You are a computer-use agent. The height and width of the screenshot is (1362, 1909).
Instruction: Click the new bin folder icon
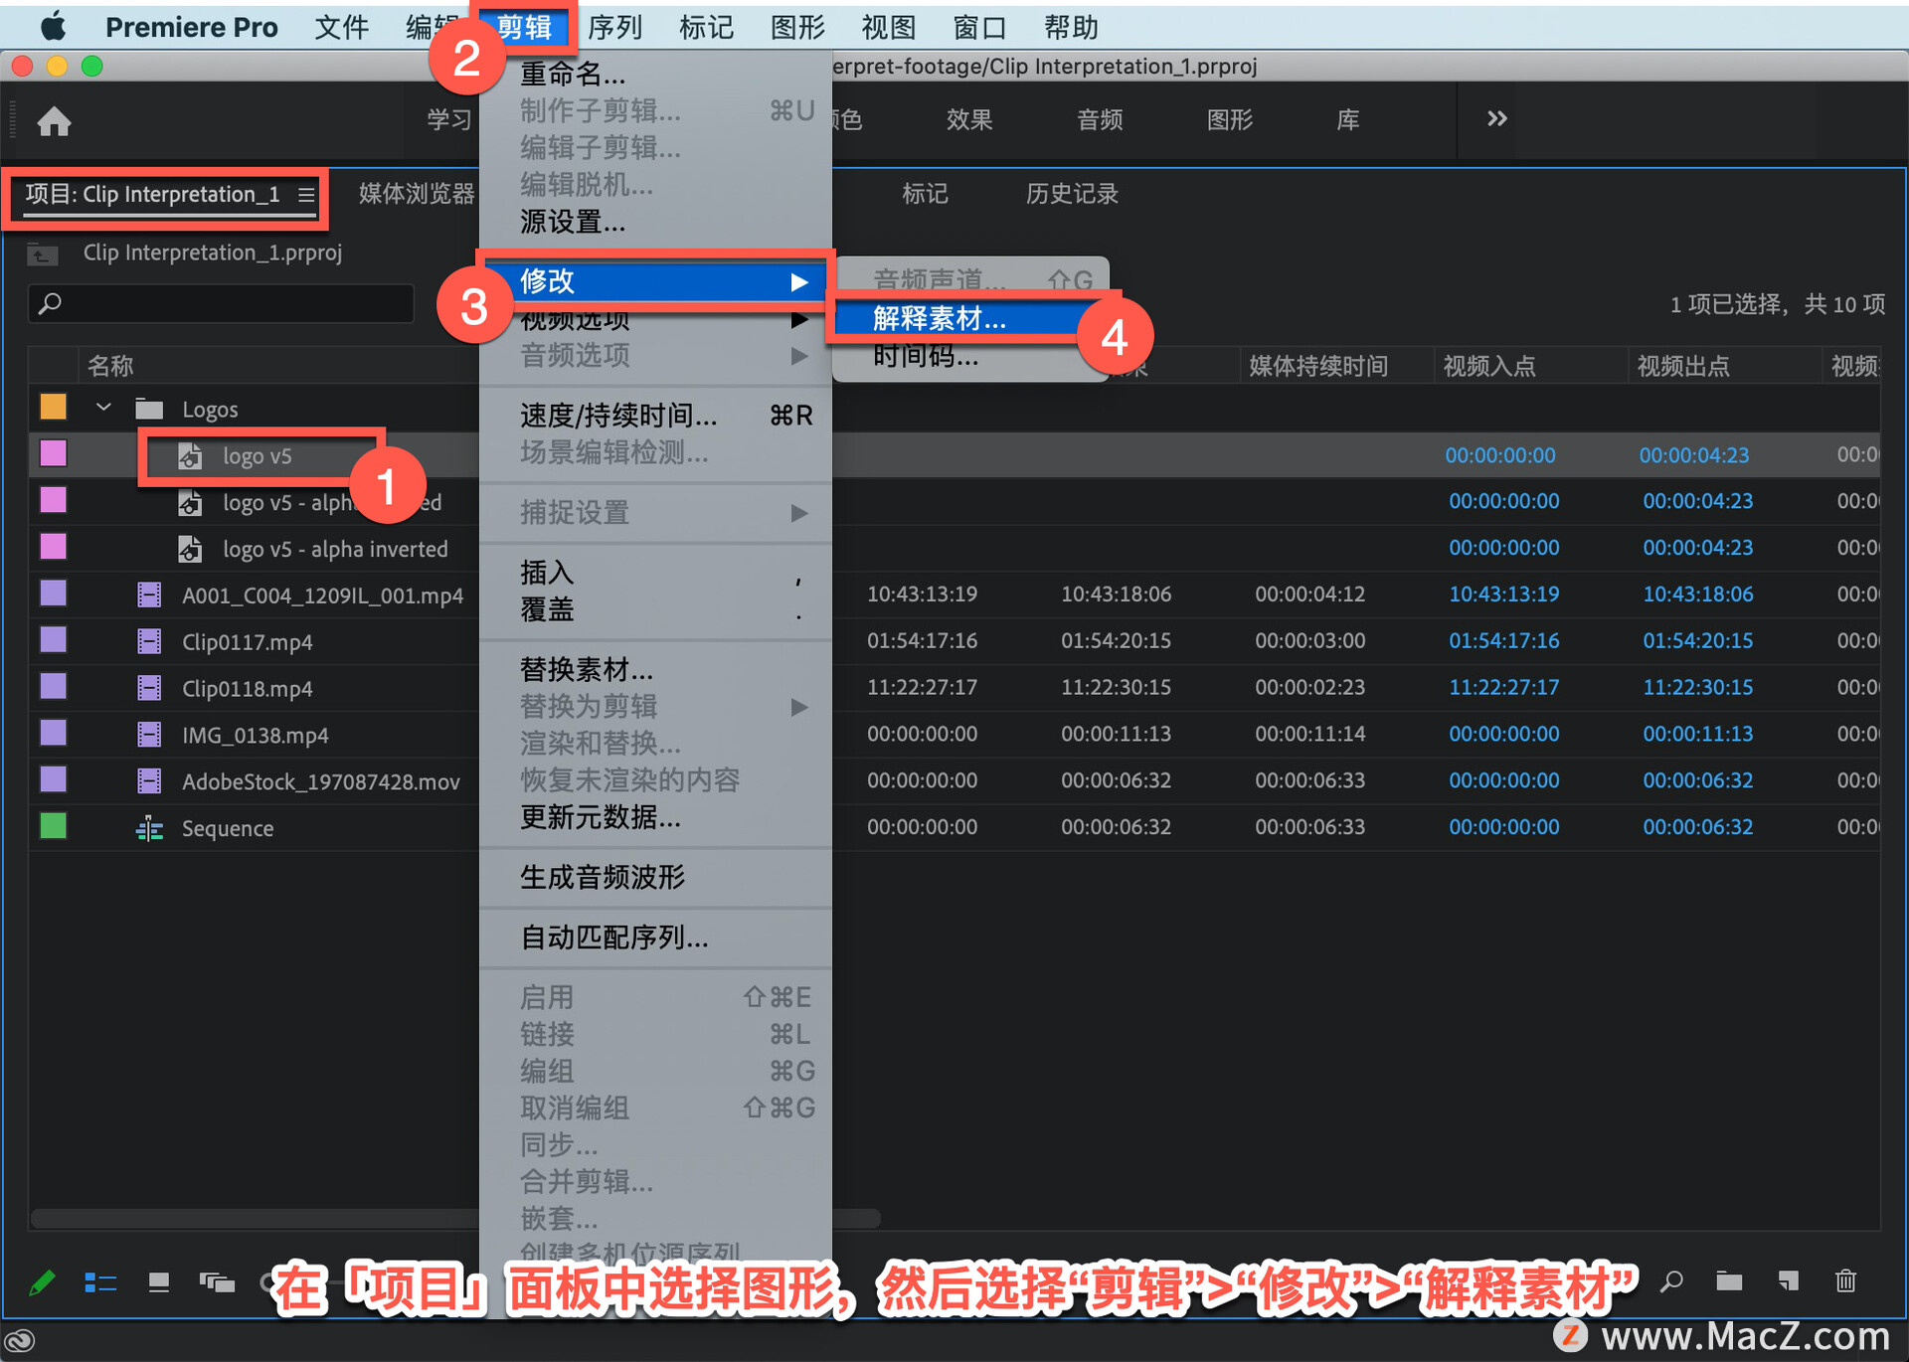click(x=1729, y=1280)
